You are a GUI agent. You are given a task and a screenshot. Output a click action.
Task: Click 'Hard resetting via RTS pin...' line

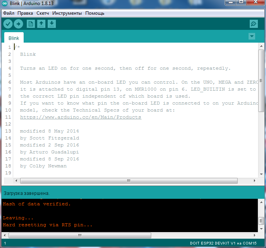pyautogui.click(x=47, y=225)
